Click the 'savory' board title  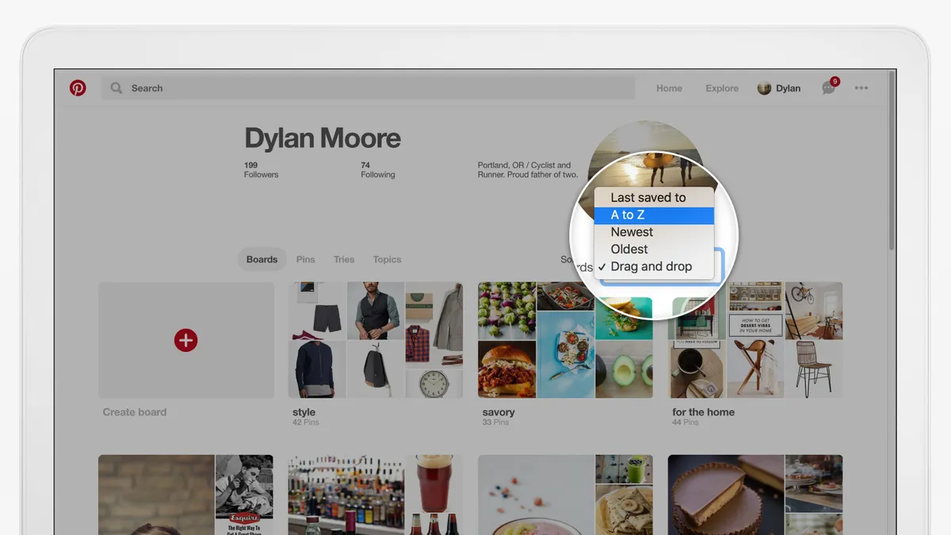(498, 412)
